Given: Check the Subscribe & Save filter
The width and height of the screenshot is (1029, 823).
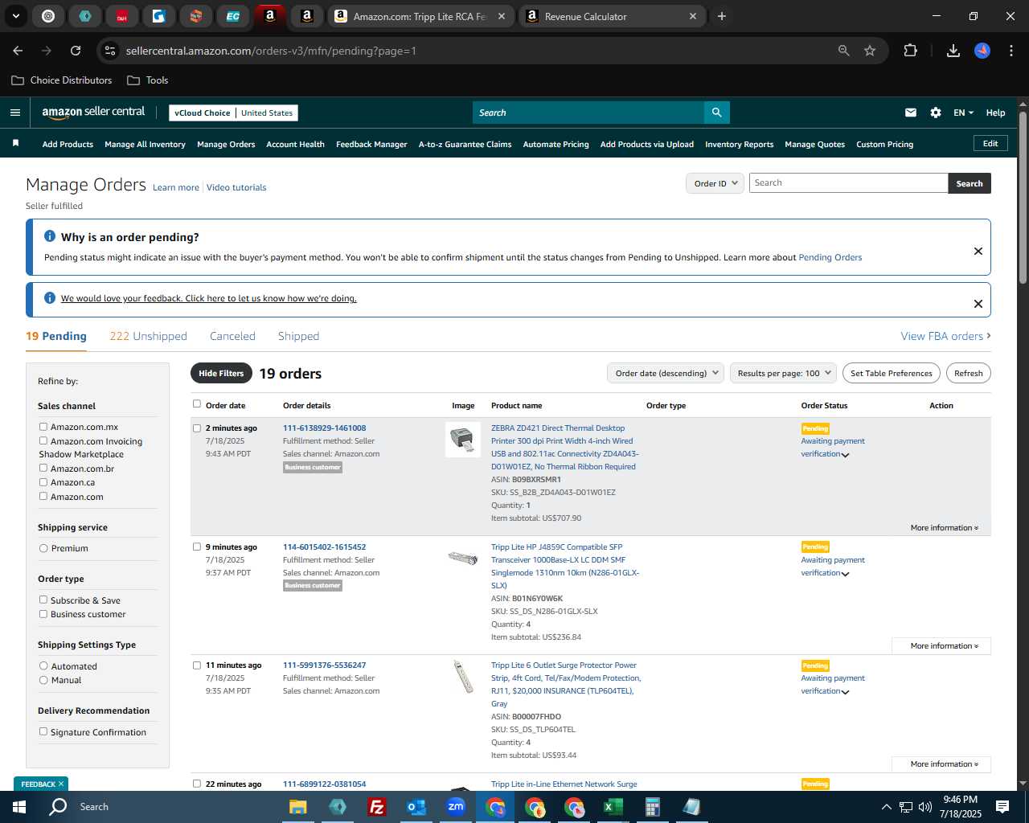Looking at the screenshot, I should (x=43, y=600).
